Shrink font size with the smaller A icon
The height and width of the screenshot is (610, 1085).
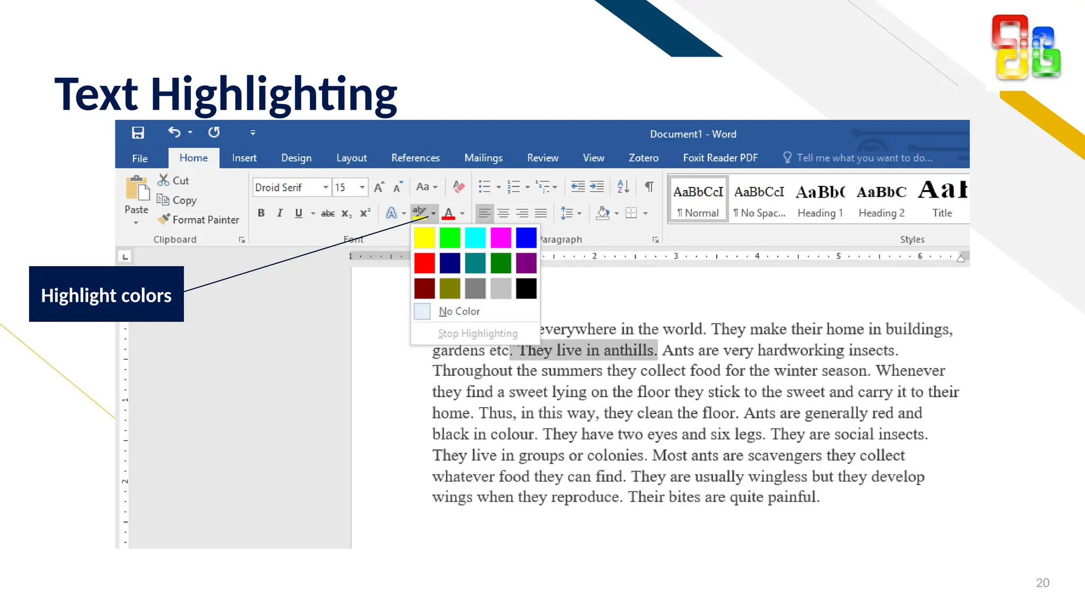click(x=398, y=187)
